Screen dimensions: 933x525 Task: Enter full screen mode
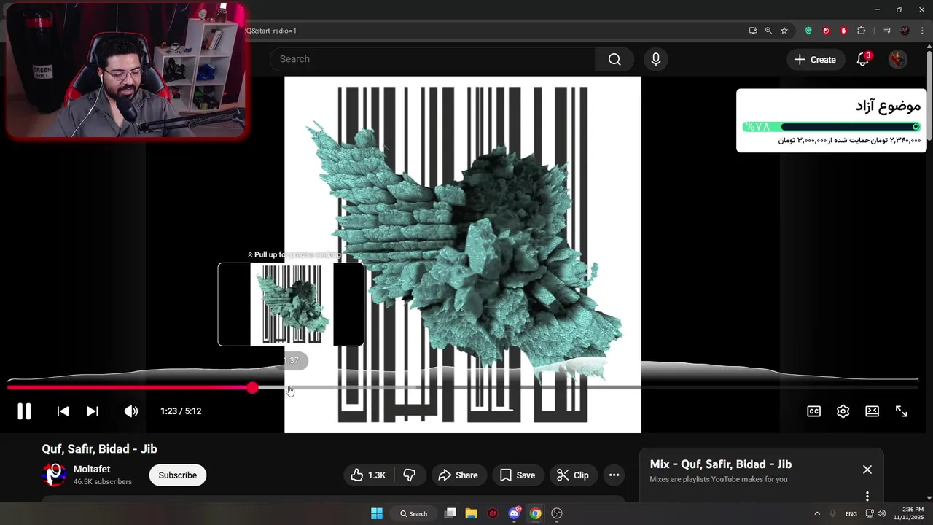click(x=902, y=411)
